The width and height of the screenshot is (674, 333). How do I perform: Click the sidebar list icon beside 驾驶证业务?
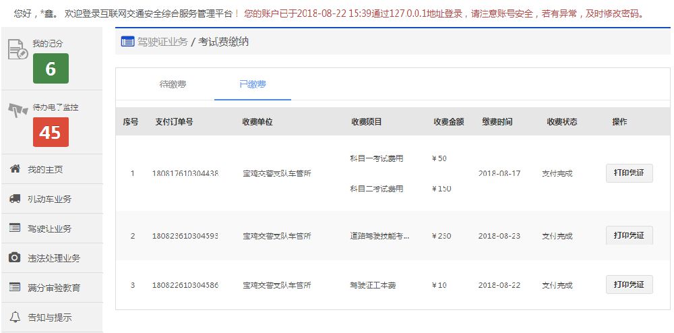[x=15, y=229]
